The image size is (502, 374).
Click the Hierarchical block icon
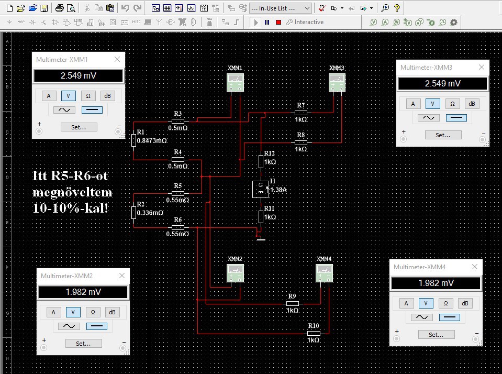click(x=226, y=22)
